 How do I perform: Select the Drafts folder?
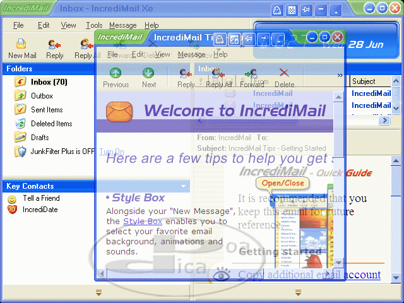click(40, 138)
